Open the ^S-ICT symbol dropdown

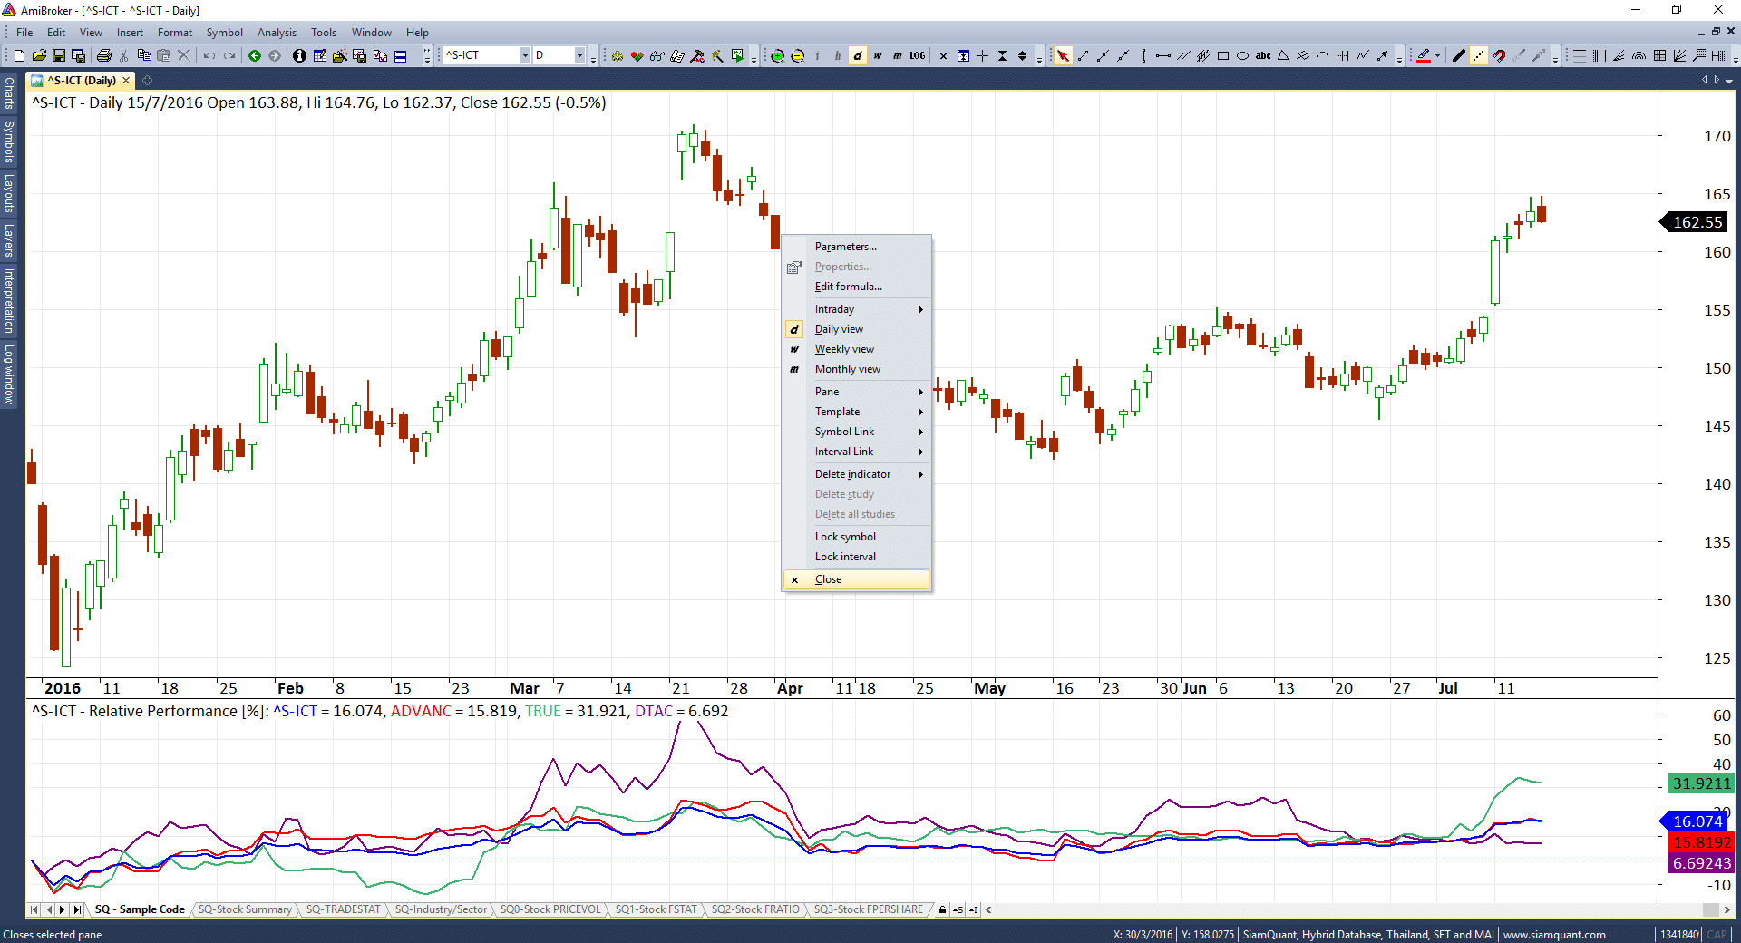coord(524,56)
